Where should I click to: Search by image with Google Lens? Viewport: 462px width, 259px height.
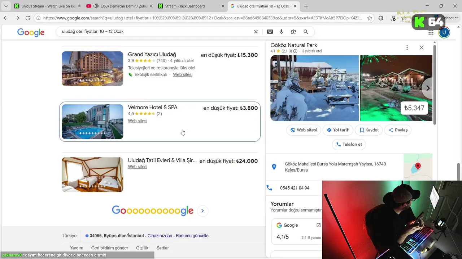[x=293, y=32]
